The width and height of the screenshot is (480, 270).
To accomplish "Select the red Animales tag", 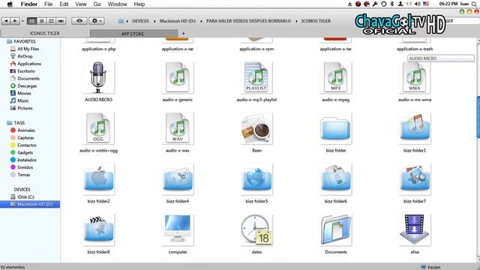I will tap(22, 130).
